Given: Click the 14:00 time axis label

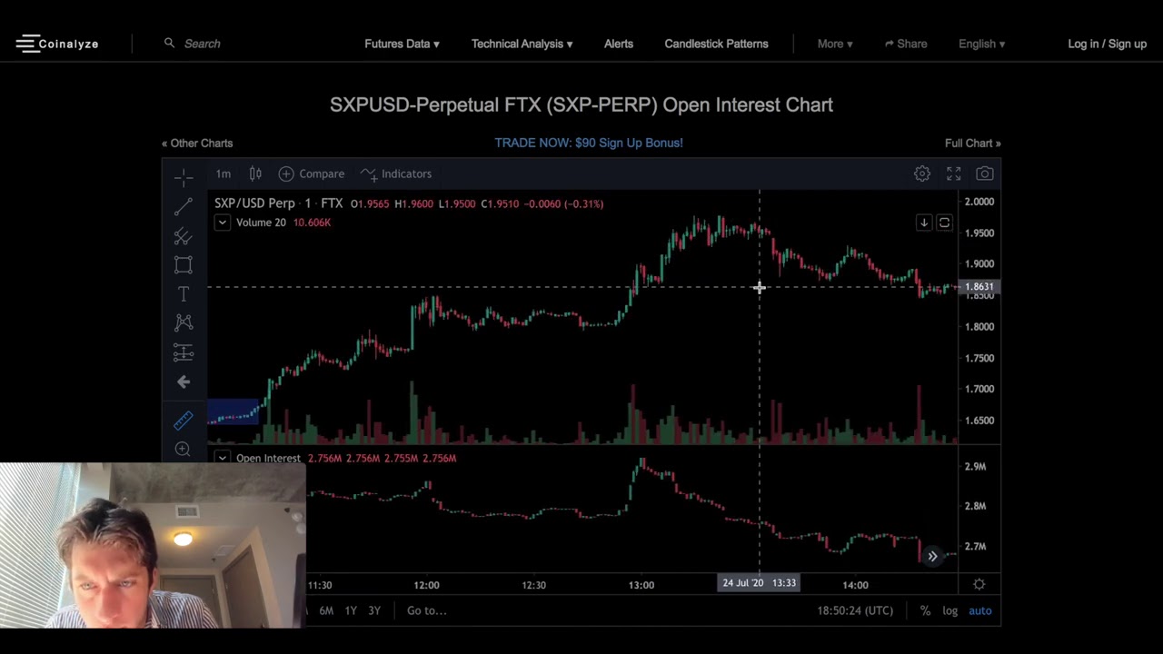Looking at the screenshot, I should coord(855,585).
